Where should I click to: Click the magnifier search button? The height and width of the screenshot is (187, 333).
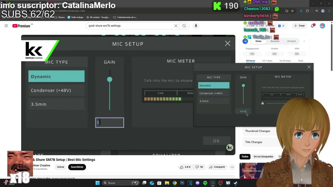click(184, 26)
